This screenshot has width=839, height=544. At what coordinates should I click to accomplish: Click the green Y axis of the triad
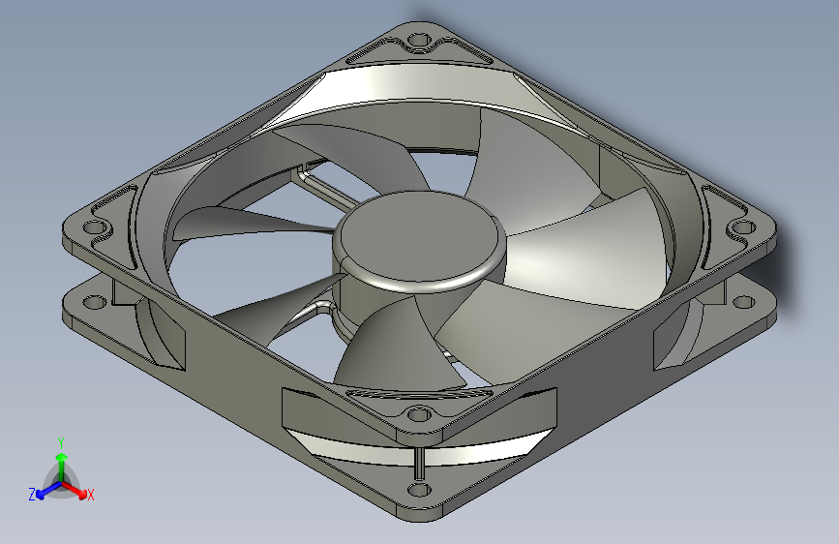pos(62,468)
